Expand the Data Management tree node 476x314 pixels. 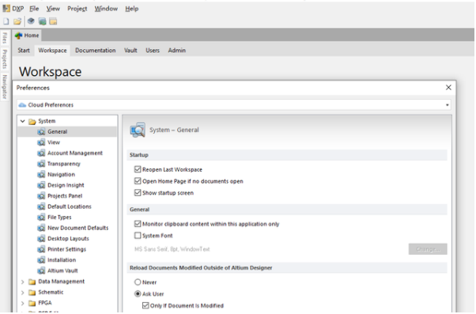coord(22,282)
